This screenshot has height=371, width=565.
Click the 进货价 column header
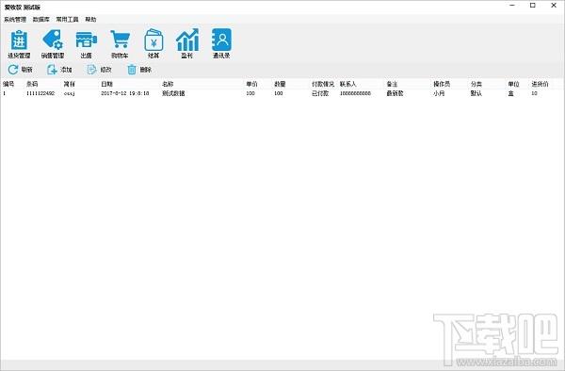click(x=540, y=84)
